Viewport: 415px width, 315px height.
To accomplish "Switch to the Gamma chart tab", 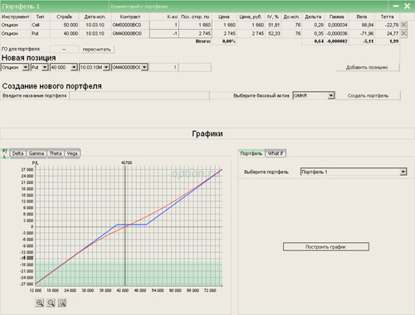I will point(37,153).
